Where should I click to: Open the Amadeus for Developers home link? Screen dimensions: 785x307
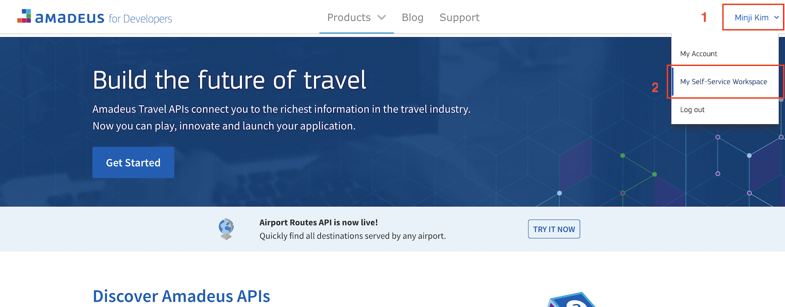(x=95, y=18)
